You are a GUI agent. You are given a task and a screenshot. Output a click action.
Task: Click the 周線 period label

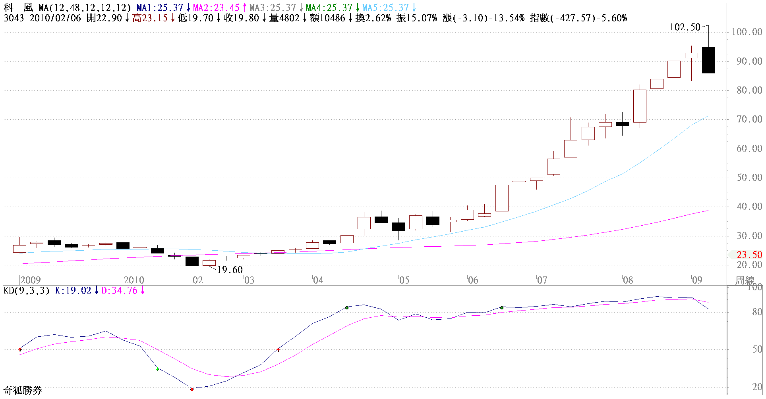tap(744, 280)
